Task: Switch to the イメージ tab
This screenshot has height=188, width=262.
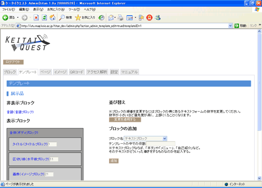Action: point(60,72)
